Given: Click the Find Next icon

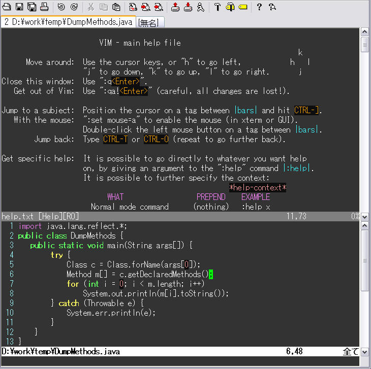Looking at the screenshot, I should pos(146,7).
